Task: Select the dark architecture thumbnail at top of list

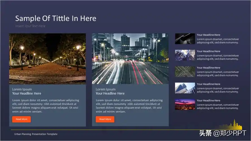Action: (185, 39)
